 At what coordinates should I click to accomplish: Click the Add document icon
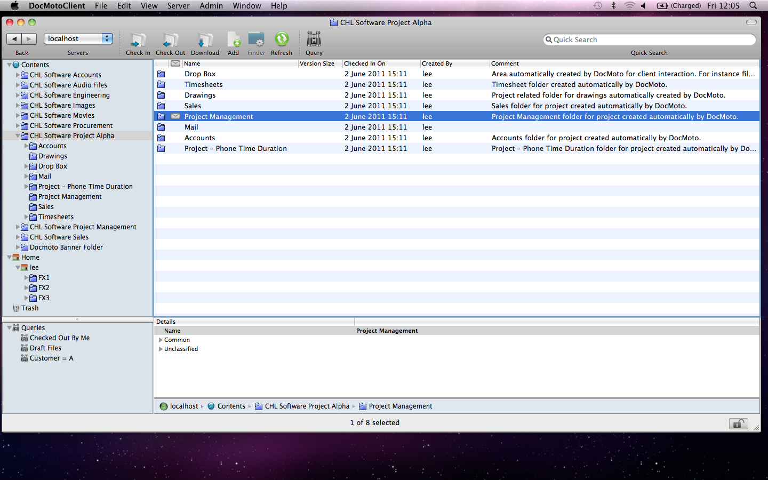(234, 40)
